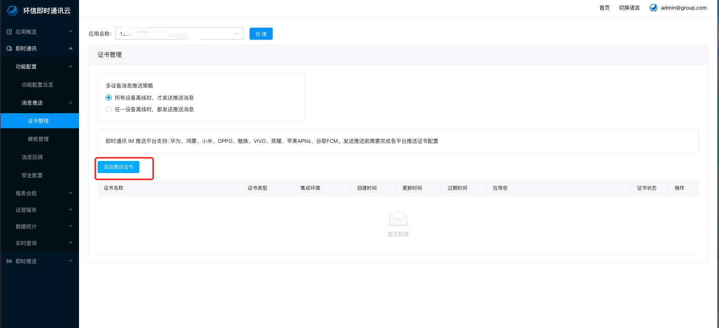Click the 首页 link in top bar
719x328 pixels.
[x=604, y=8]
